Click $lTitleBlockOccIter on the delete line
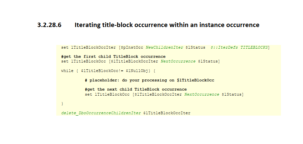This screenshot has width=303, height=144. click(167, 113)
